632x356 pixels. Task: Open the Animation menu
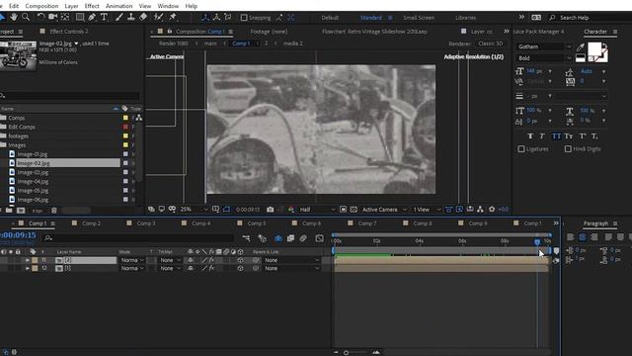(x=118, y=6)
